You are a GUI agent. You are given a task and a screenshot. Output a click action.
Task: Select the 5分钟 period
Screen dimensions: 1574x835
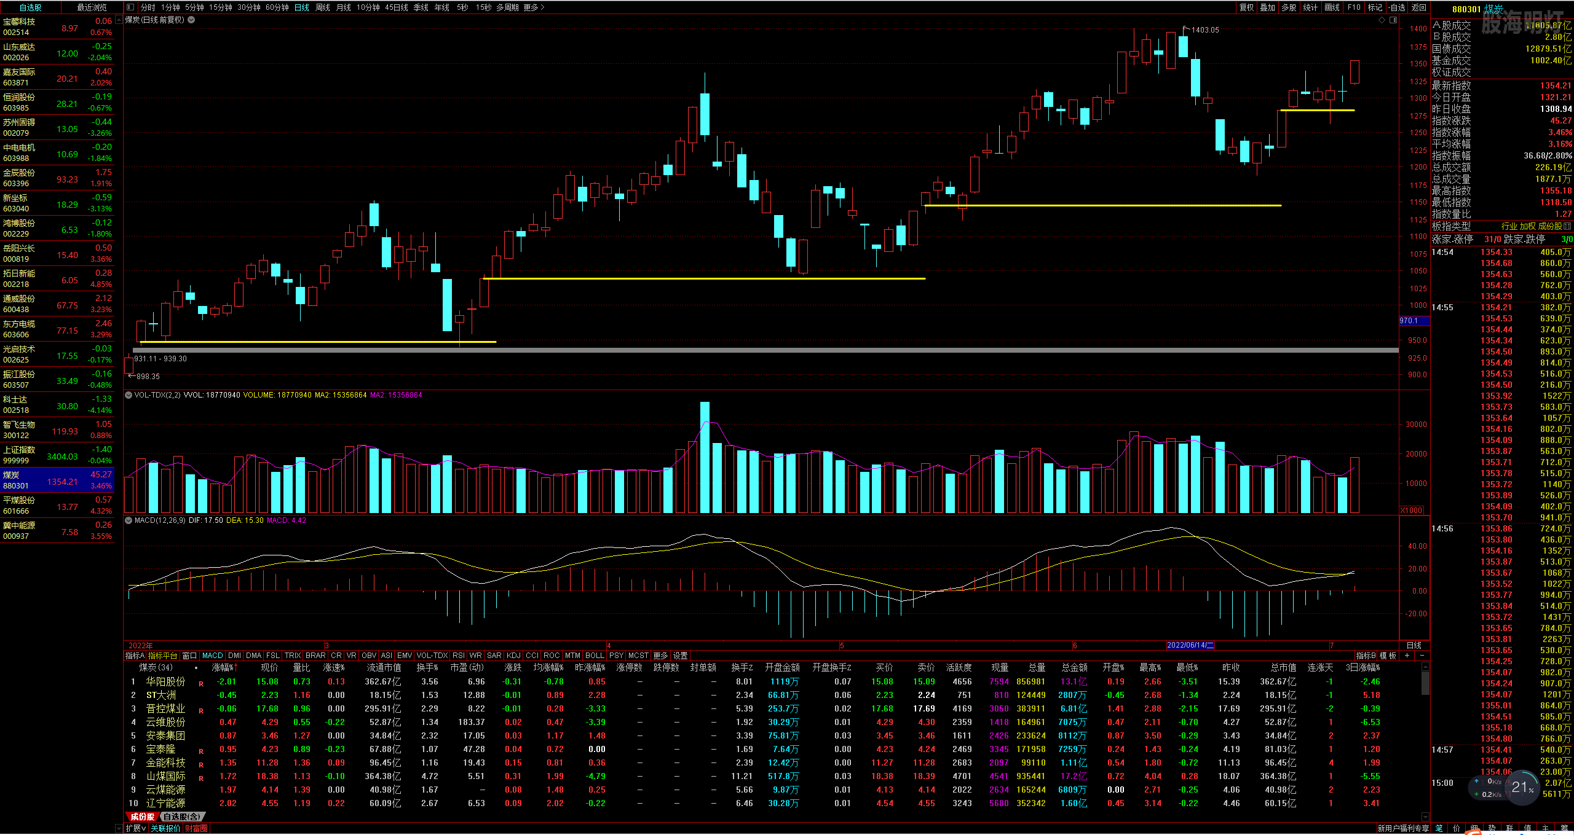pyautogui.click(x=194, y=7)
